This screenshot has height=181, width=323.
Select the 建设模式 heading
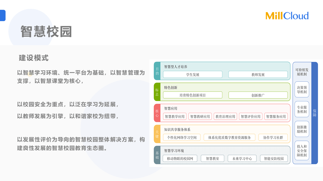pyautogui.click(x=34, y=58)
